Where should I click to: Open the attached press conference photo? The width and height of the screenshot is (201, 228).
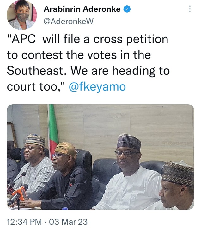click(x=100, y=157)
